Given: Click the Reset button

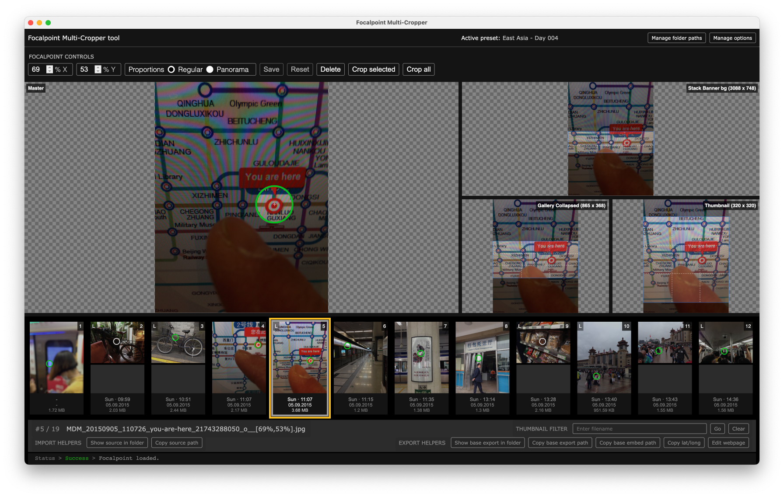Looking at the screenshot, I should [x=300, y=70].
